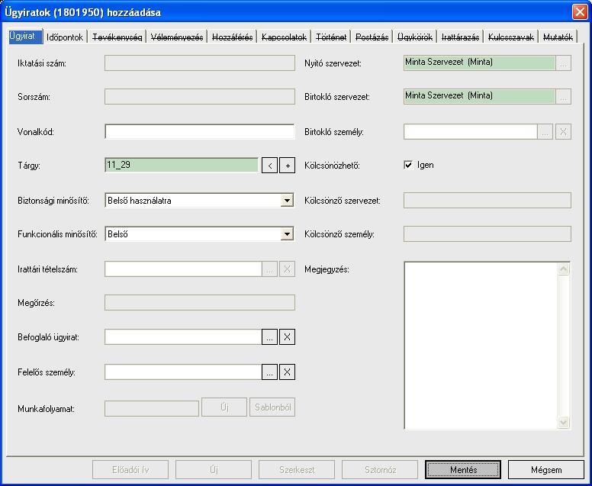Open browse '...' for Birtokló személy
This screenshot has height=486, width=592.
pos(545,132)
